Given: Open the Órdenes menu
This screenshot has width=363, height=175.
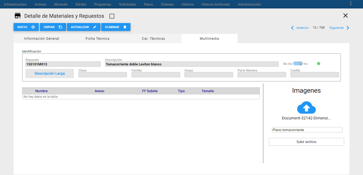Looking at the screenshot, I should click(167, 4).
